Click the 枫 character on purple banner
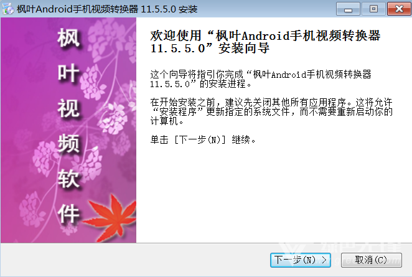Image resolution: width=412 pixels, height=277 pixels. [68, 38]
